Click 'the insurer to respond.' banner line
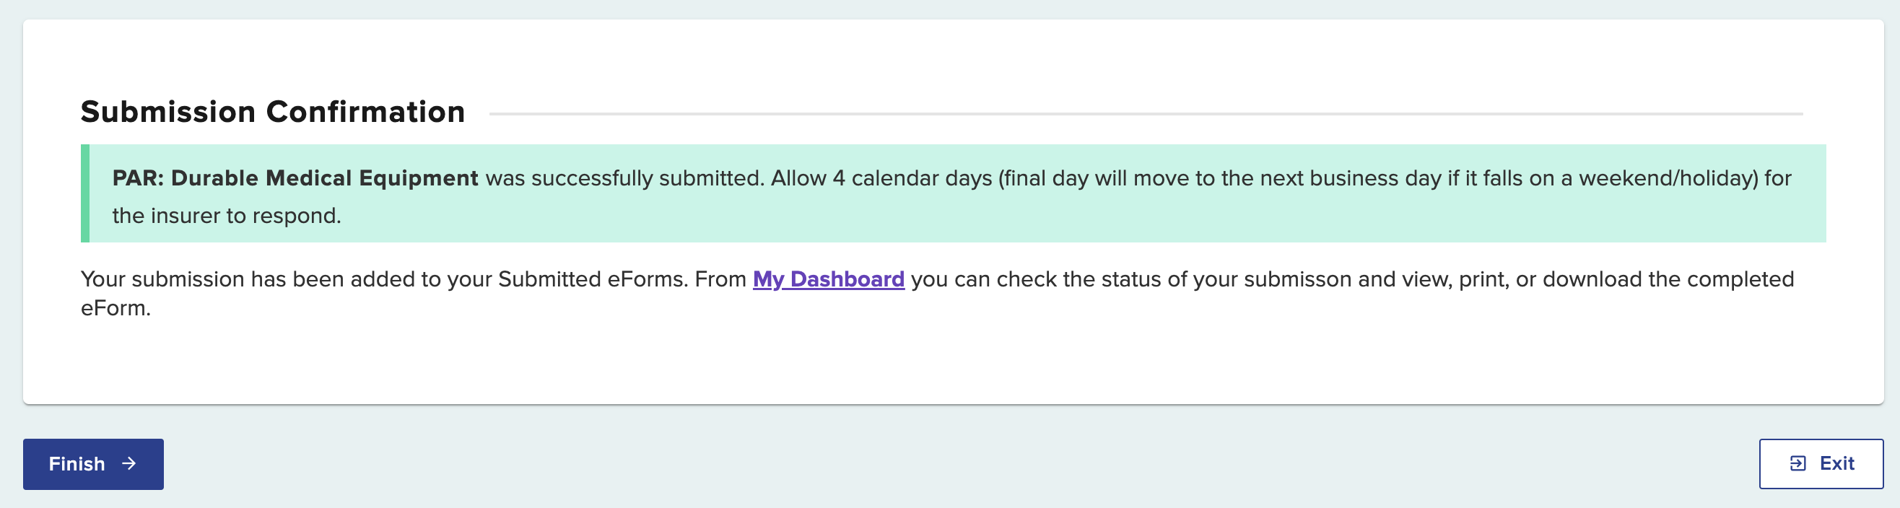This screenshot has width=1900, height=508. 227,216
